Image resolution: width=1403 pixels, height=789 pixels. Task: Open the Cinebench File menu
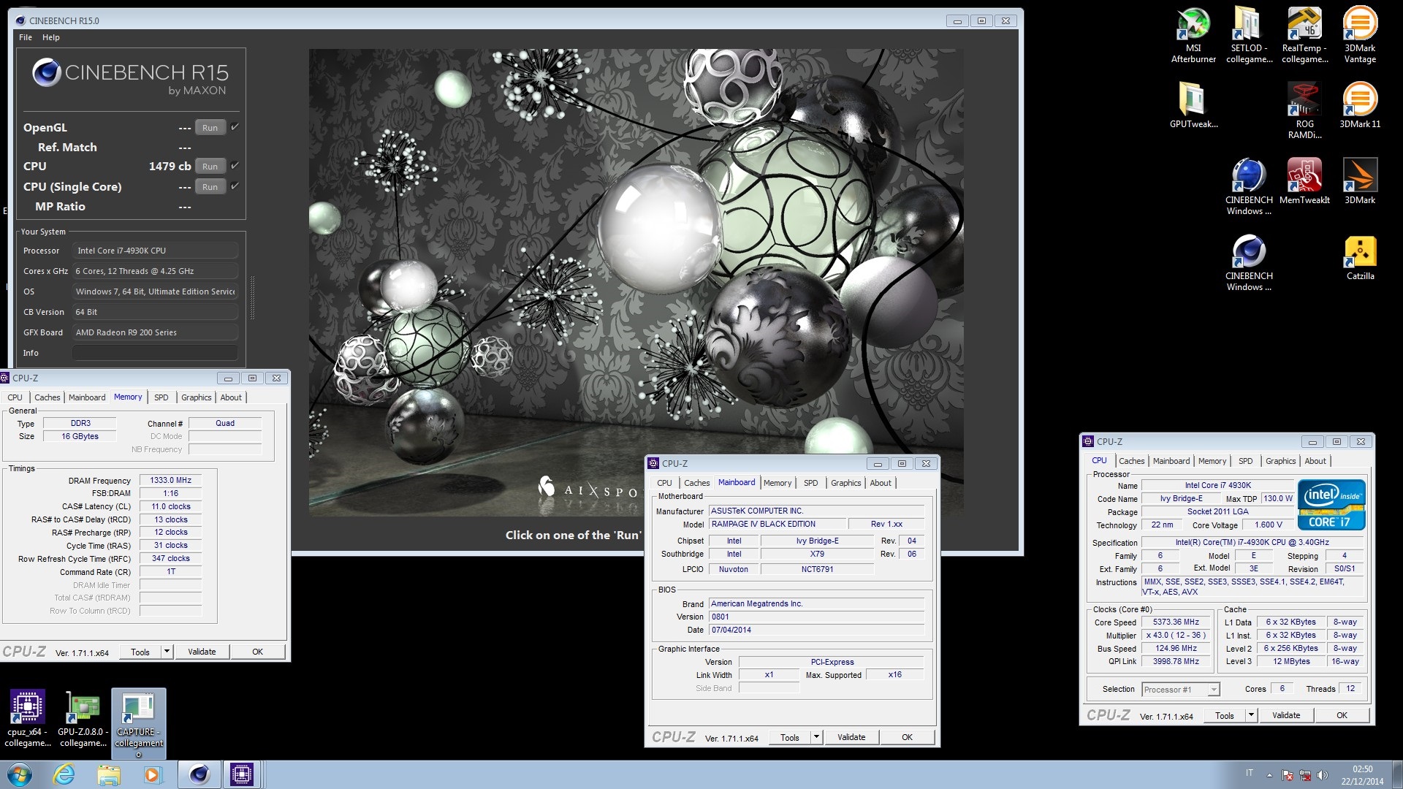[26, 37]
